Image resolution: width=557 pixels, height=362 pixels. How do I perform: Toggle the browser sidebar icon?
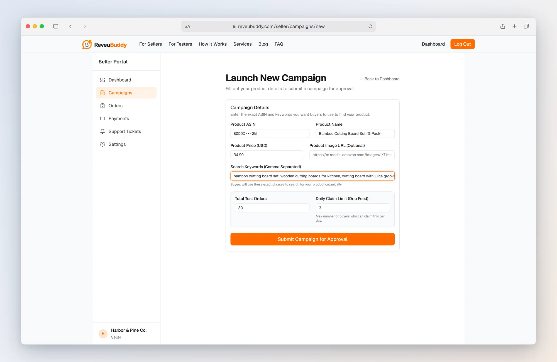(56, 26)
